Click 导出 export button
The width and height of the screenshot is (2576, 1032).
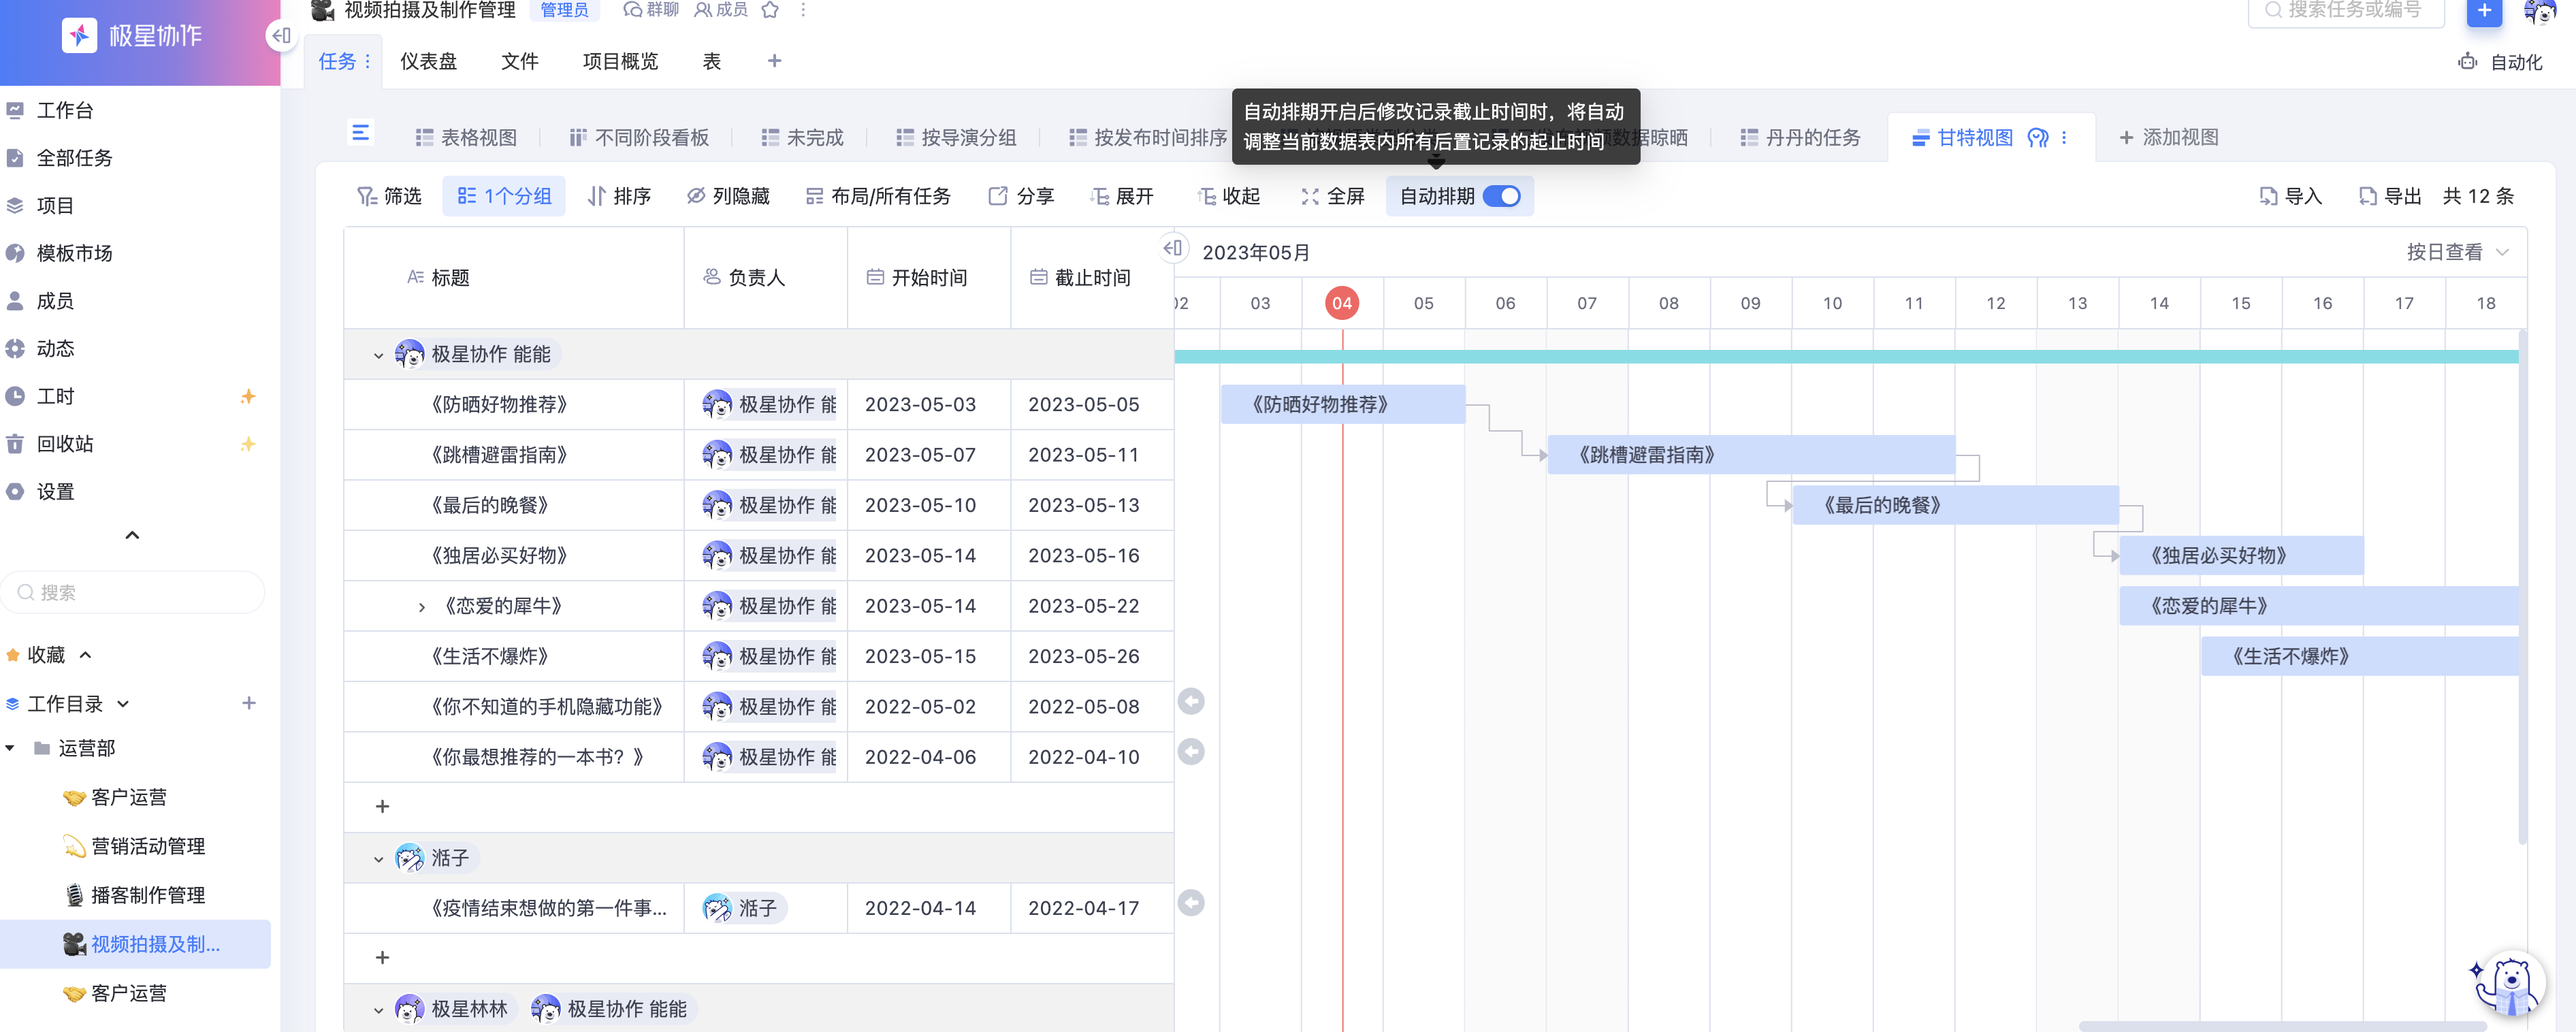[x=2390, y=196]
